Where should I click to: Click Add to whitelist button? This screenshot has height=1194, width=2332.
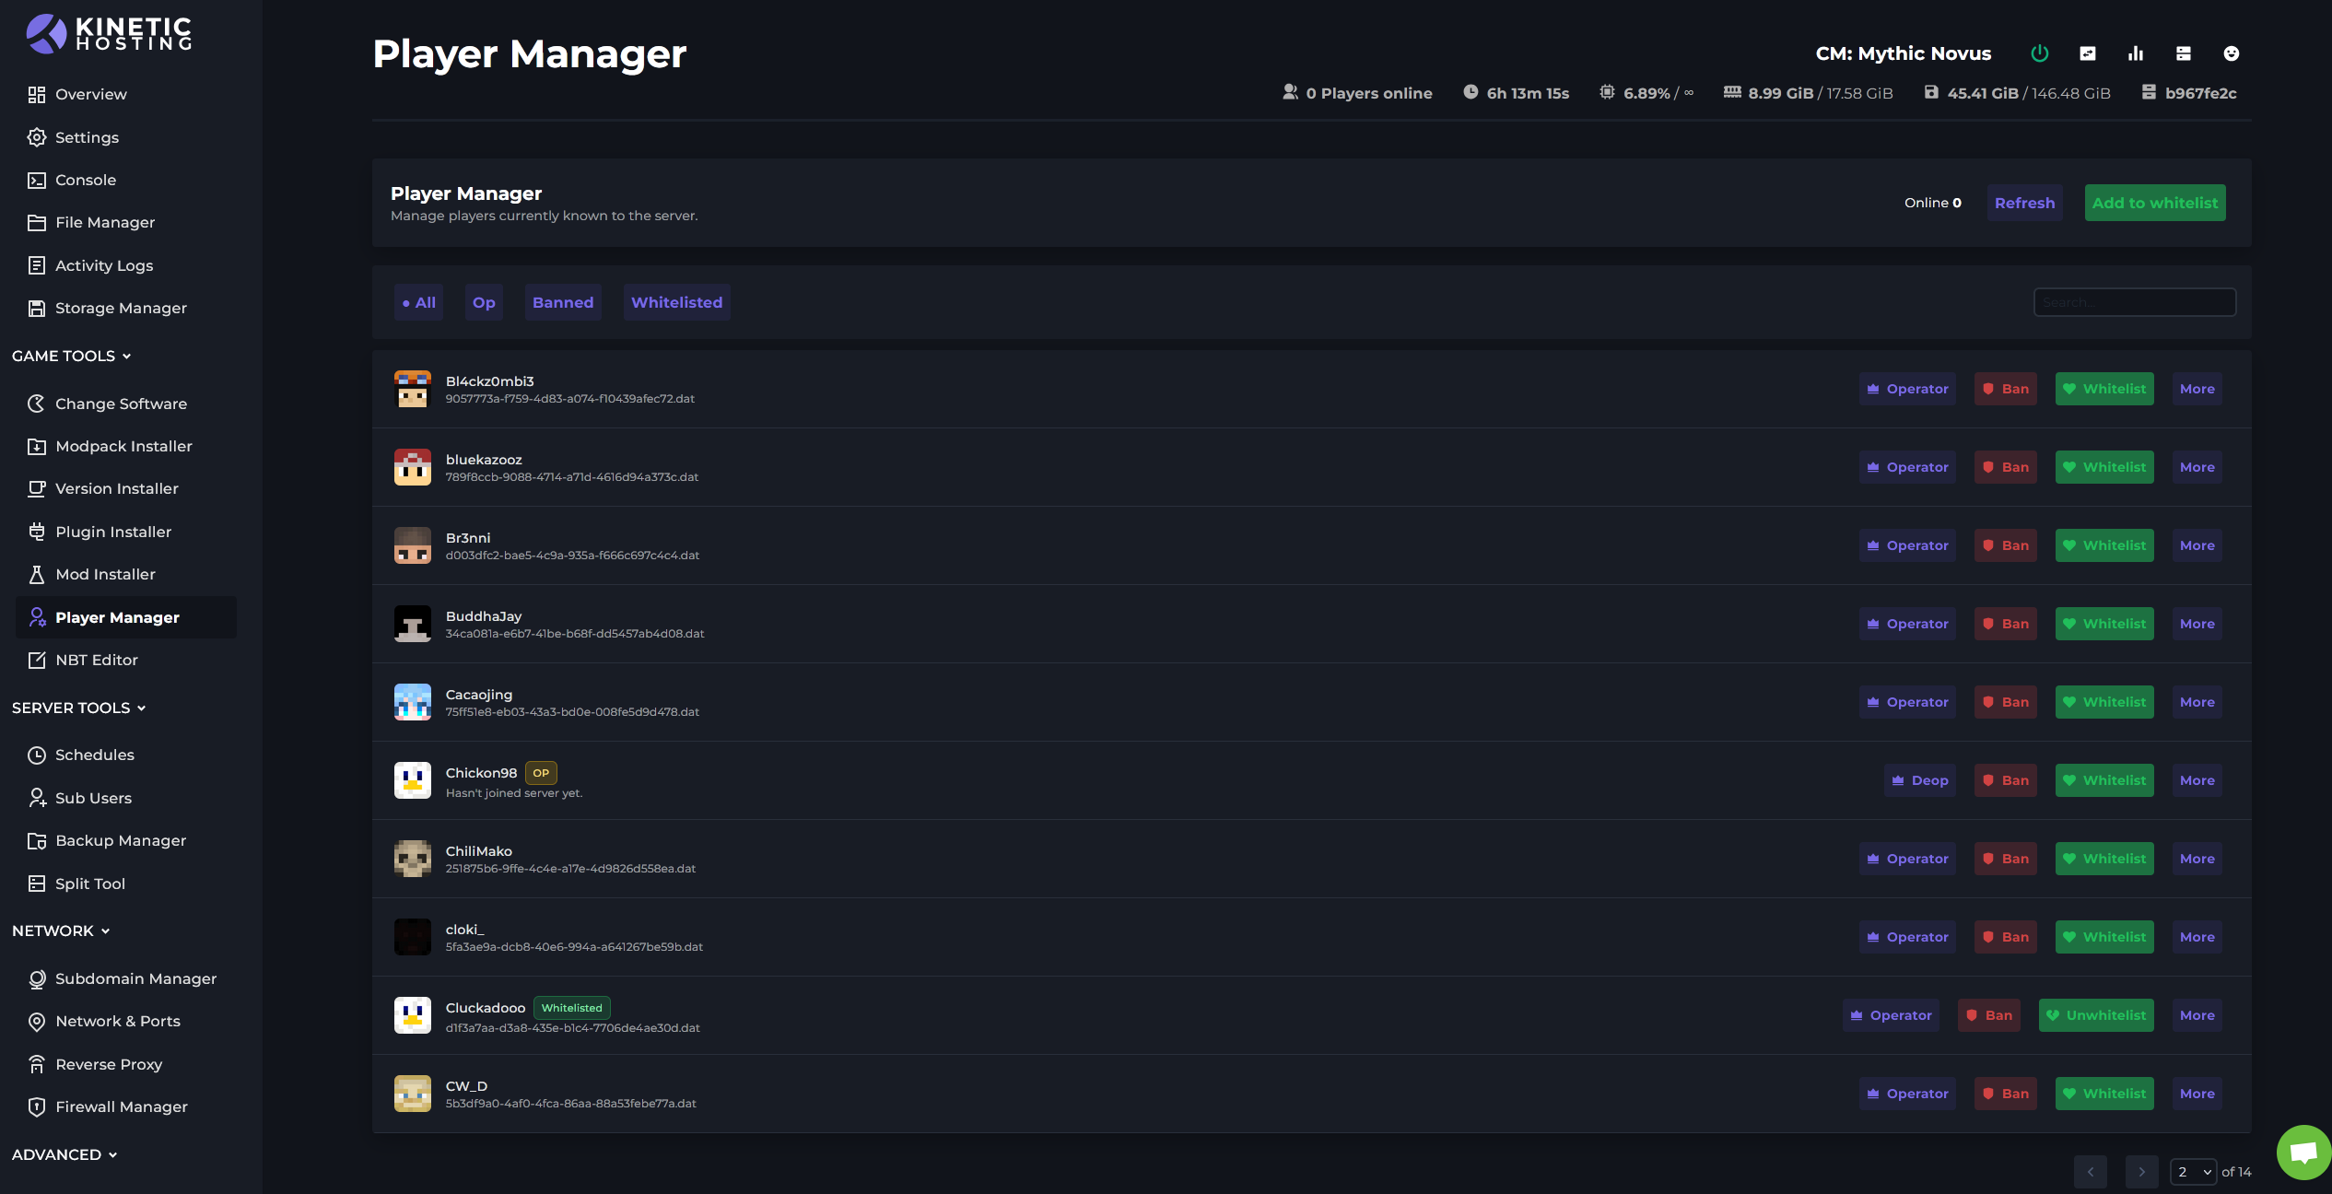pos(2155,203)
